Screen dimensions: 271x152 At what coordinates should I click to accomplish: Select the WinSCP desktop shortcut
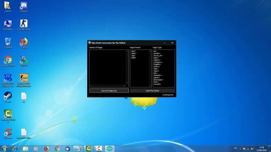pos(24,61)
